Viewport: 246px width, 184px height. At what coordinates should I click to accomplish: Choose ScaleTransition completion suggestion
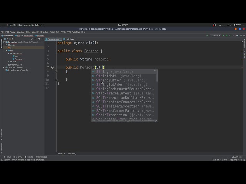click(124, 115)
